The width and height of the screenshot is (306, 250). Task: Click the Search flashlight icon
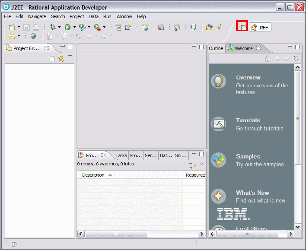(219, 27)
